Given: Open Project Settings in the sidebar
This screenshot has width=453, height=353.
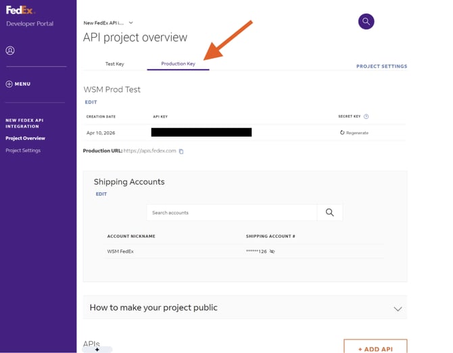Looking at the screenshot, I should click(x=23, y=151).
